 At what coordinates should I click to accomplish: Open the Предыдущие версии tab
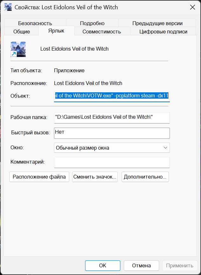(x=157, y=23)
